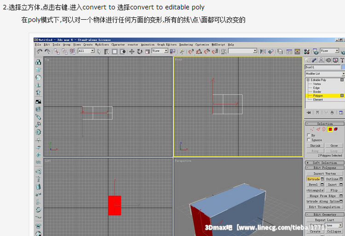The width and height of the screenshot is (345, 236).
Task: Open the Create panel tab icon
Action: tap(307, 60)
